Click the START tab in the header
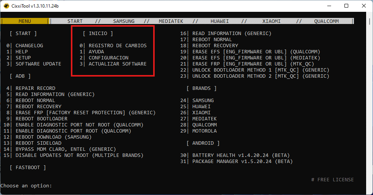Viewport: 373px width, 195px height. pos(75,21)
